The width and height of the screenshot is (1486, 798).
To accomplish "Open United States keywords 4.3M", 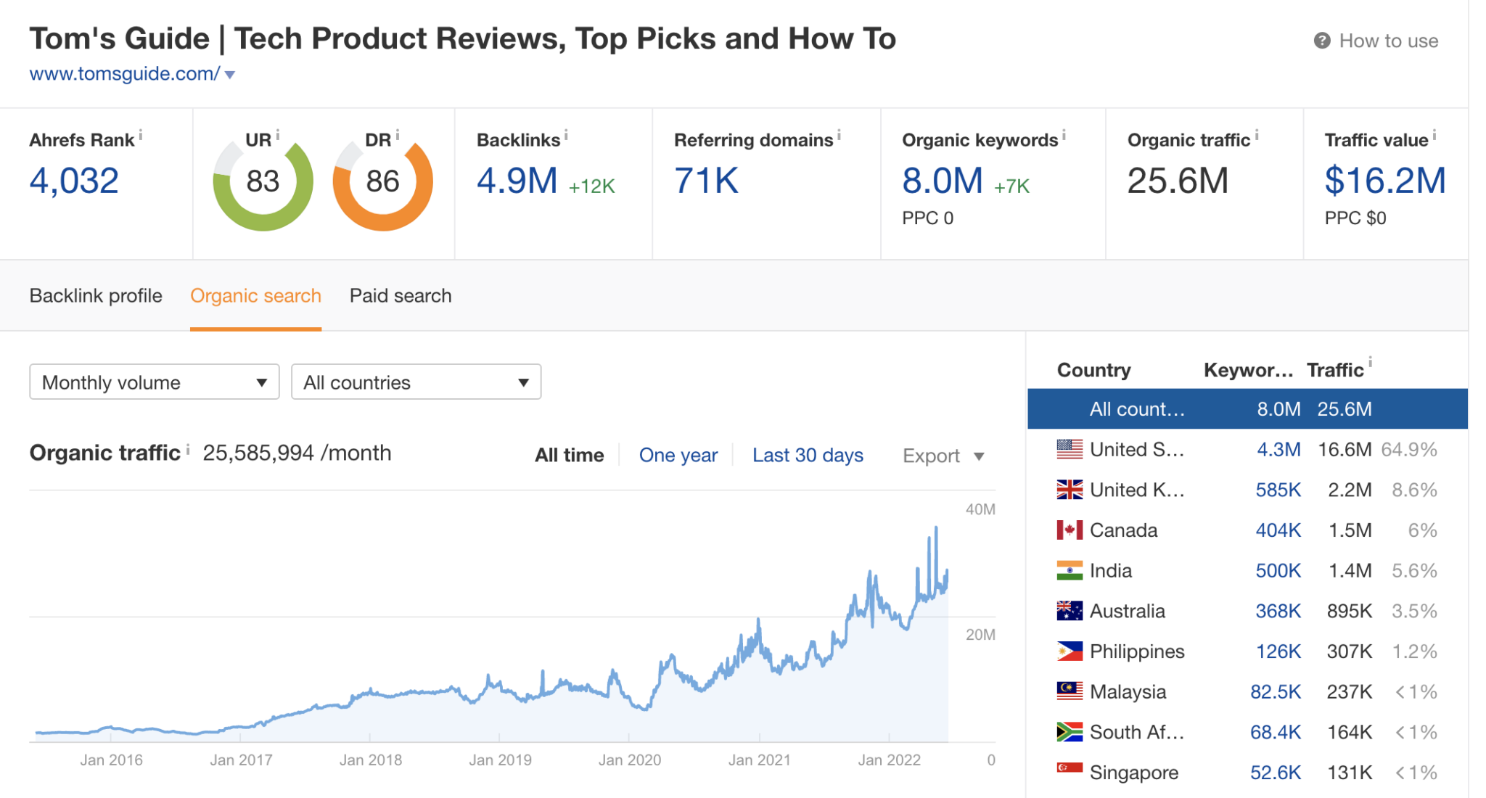I will coord(1278,450).
